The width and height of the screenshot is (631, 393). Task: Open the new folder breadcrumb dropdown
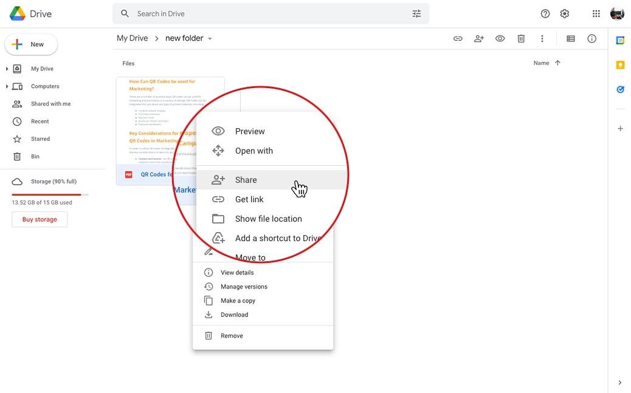(210, 39)
